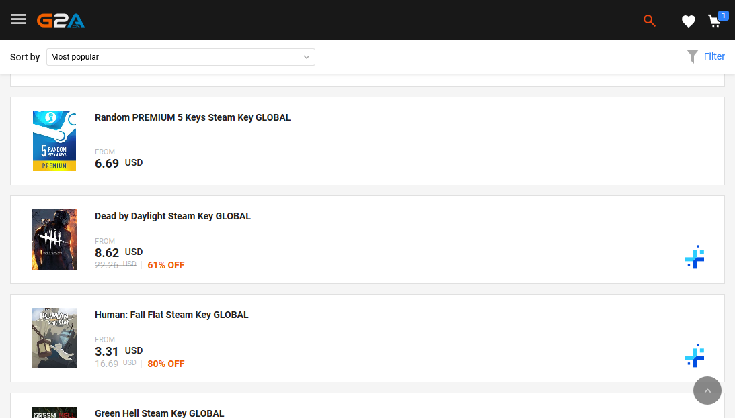Open the Filter link

click(x=714, y=56)
